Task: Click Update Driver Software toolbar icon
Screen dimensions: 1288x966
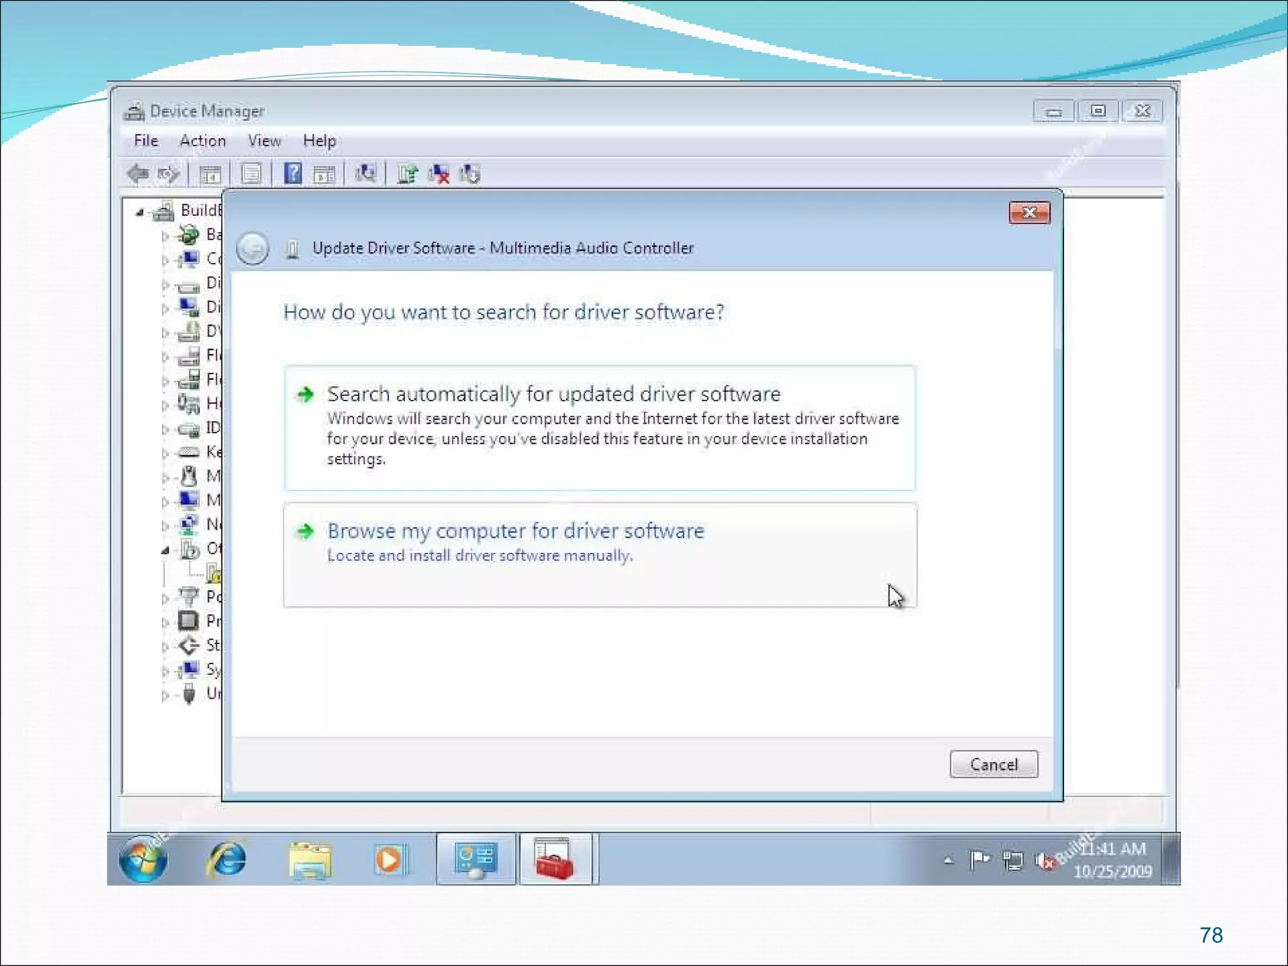Action: point(408,173)
